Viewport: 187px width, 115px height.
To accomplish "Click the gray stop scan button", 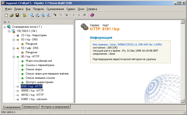I will (x=85, y=15).
